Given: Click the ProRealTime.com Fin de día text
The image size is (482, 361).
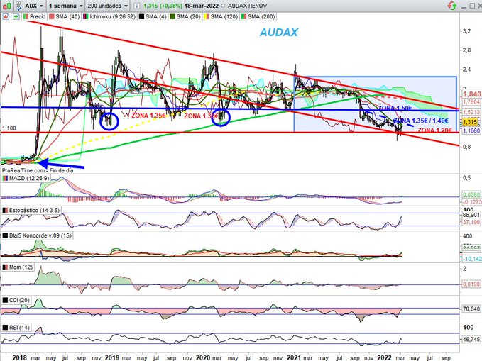Looking at the screenshot, I should [38, 170].
